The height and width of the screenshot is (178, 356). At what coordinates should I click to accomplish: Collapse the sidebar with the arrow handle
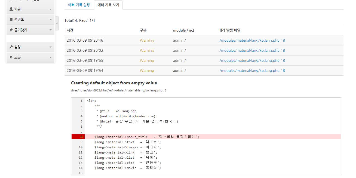[57, 24]
